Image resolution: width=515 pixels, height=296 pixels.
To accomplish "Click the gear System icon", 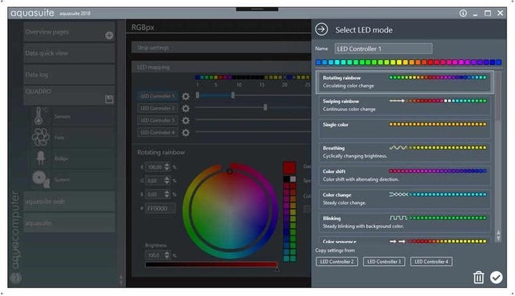I will click(x=41, y=179).
